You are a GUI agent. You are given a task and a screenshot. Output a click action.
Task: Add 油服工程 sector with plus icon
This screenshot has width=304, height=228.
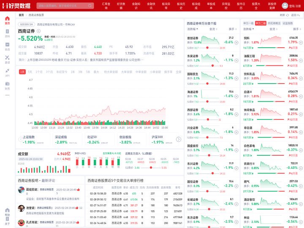coord(301,60)
